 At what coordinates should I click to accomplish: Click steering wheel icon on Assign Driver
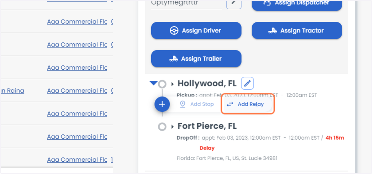coord(174,31)
